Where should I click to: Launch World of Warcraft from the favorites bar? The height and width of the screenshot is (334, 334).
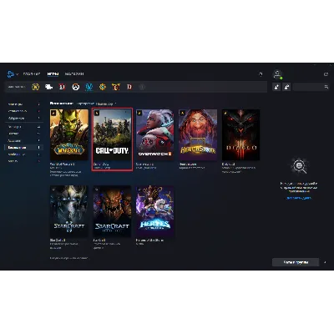click(36, 87)
